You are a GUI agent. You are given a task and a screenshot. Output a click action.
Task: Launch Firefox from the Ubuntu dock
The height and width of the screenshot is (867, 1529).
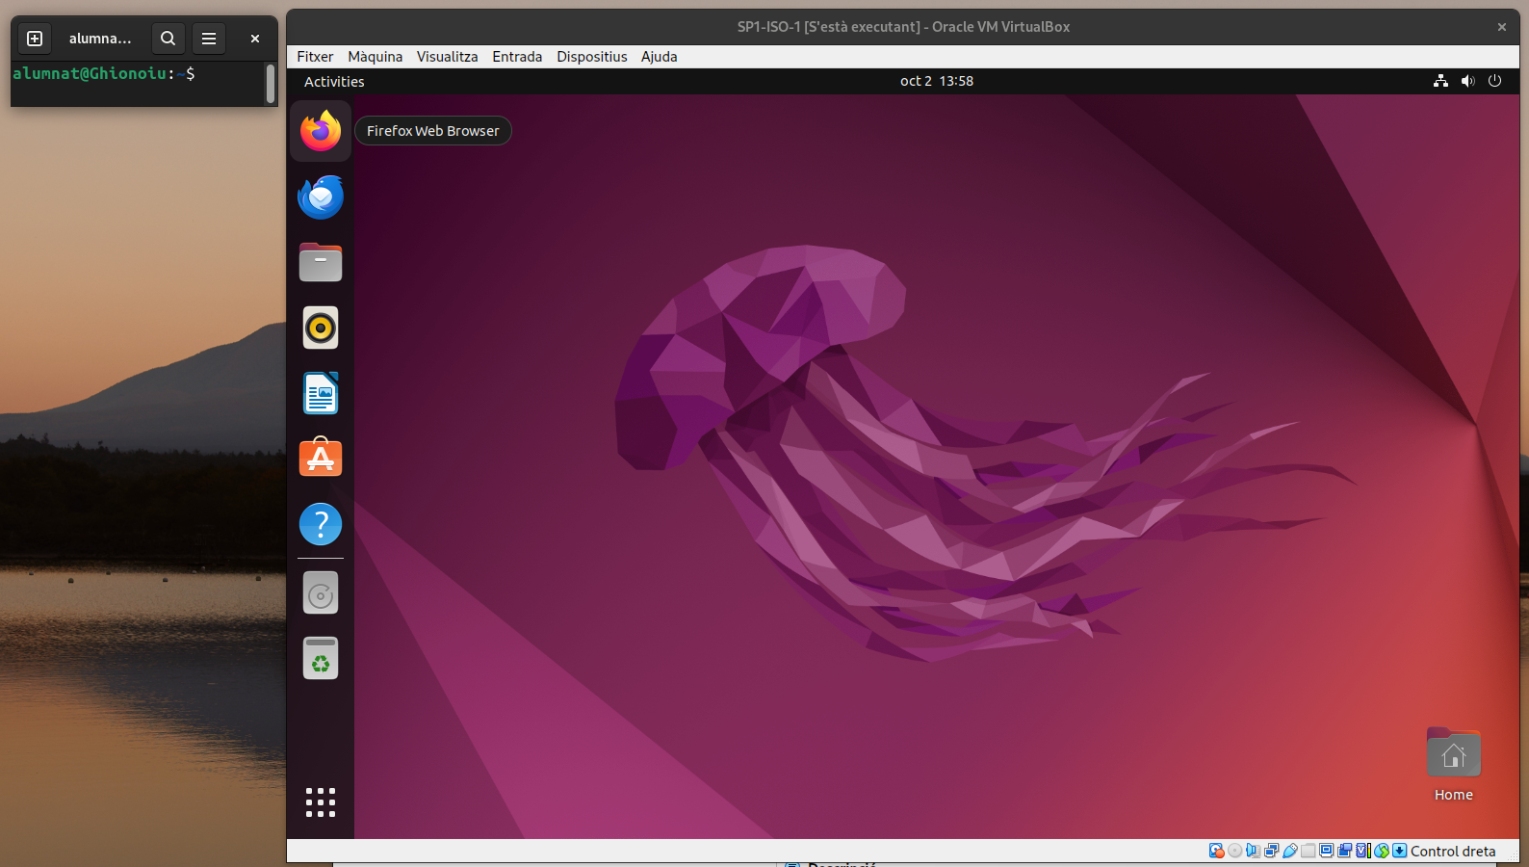pos(321,131)
